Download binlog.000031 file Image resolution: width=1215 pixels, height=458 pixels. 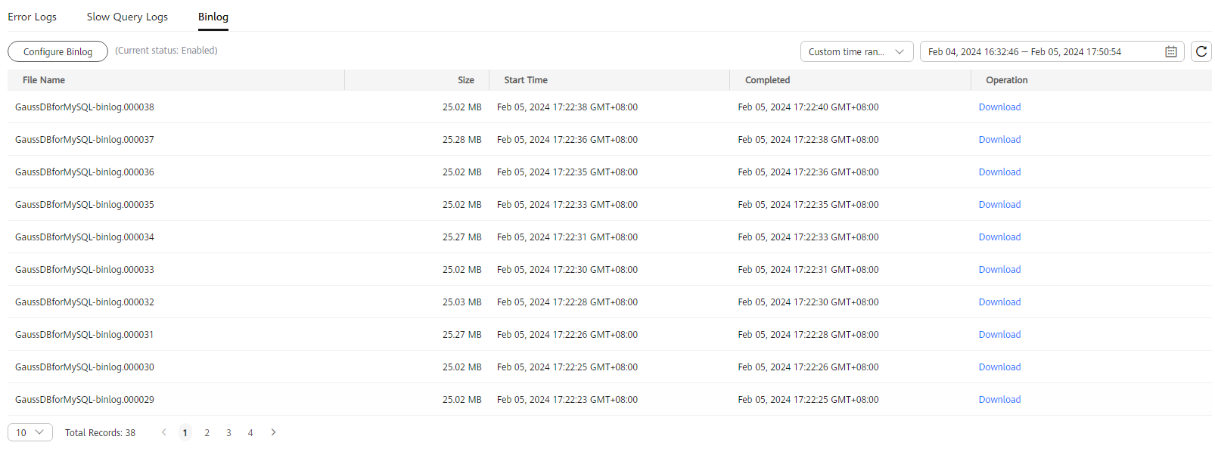[x=999, y=335]
